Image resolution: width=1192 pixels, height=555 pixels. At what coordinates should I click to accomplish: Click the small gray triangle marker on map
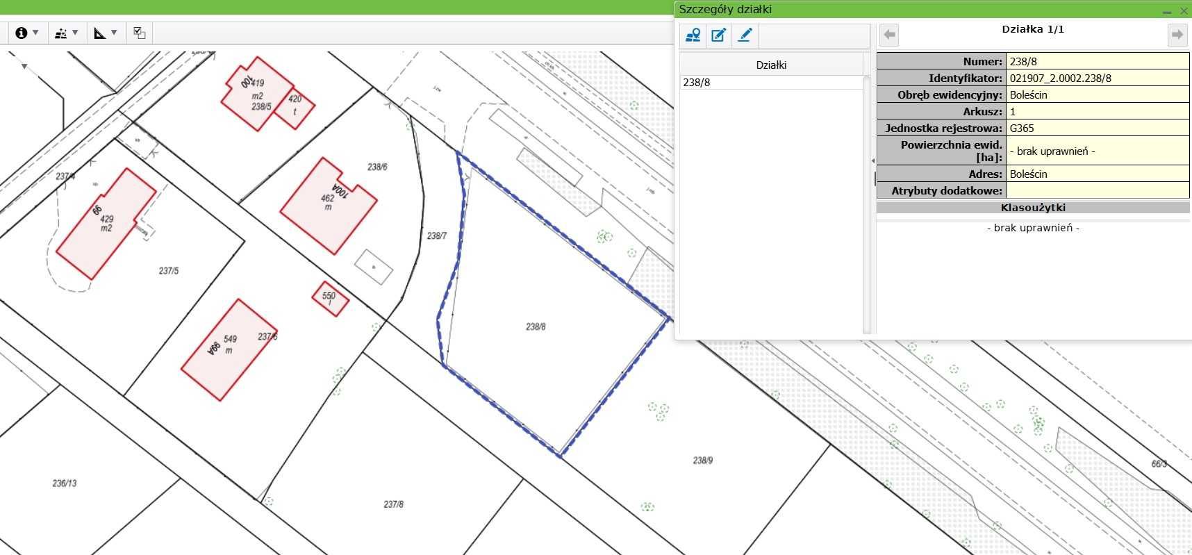click(24, 67)
